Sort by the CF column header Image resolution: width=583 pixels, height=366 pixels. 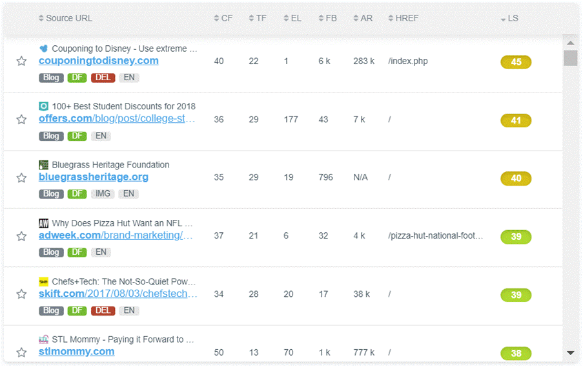(223, 18)
